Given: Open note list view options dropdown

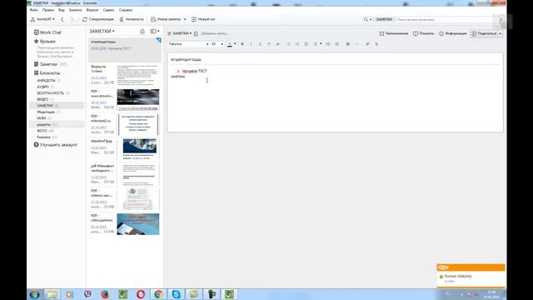Looking at the screenshot, I should 155,32.
